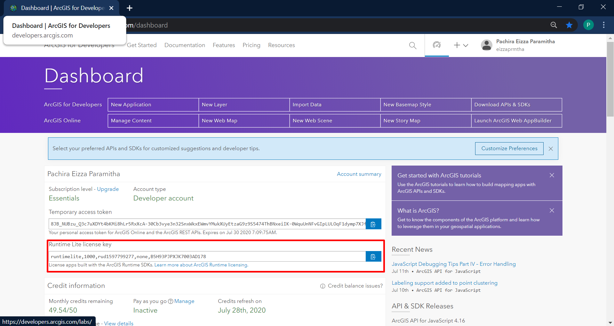Open the Get Started menu
This screenshot has height=326, width=614.
[142, 45]
